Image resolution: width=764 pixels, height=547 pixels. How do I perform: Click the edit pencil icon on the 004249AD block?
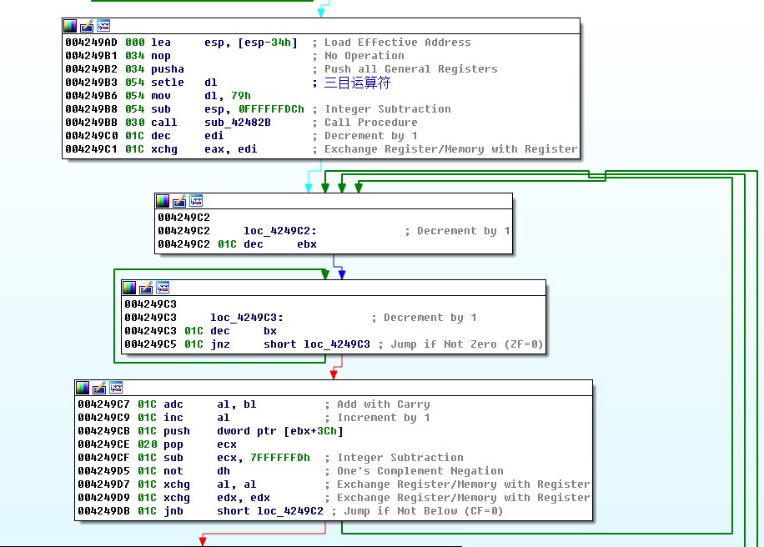(87, 26)
